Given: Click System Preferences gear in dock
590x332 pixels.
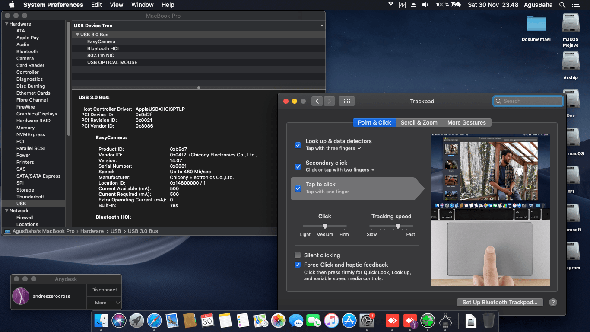Looking at the screenshot, I should pos(367,320).
